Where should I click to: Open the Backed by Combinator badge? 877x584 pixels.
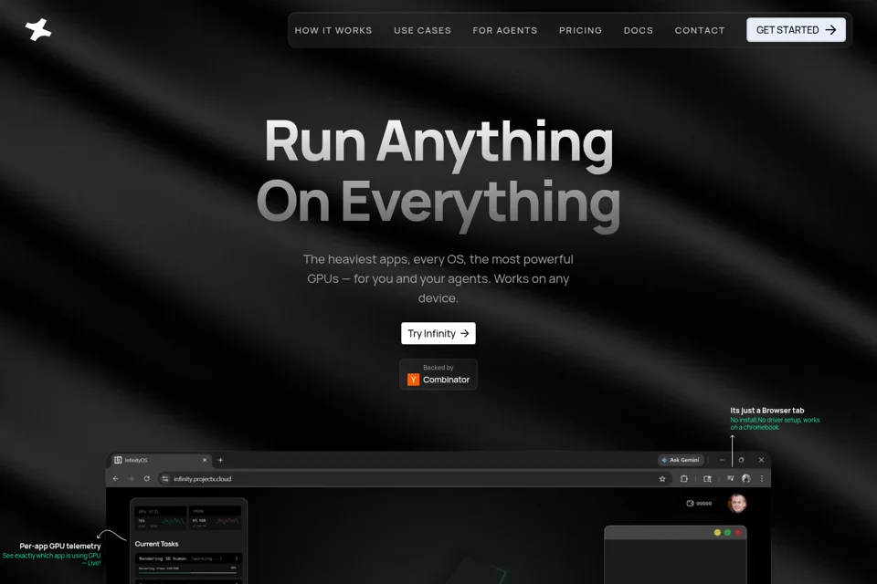point(438,374)
